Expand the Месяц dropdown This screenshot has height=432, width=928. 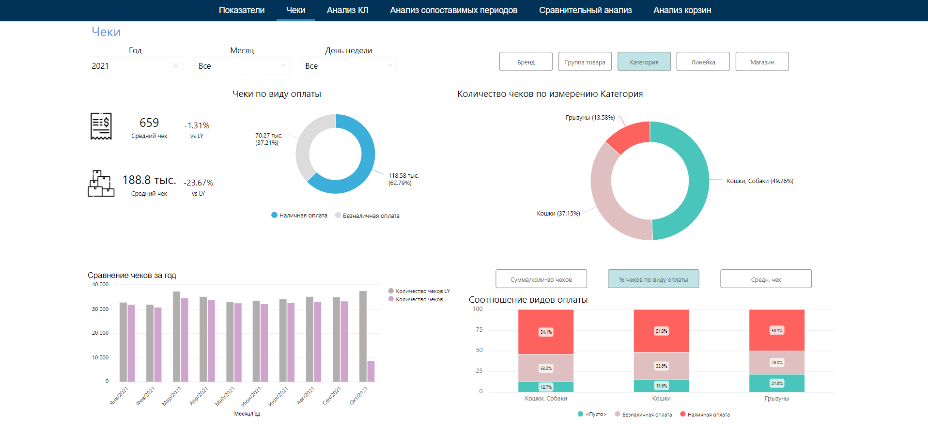[x=242, y=66]
